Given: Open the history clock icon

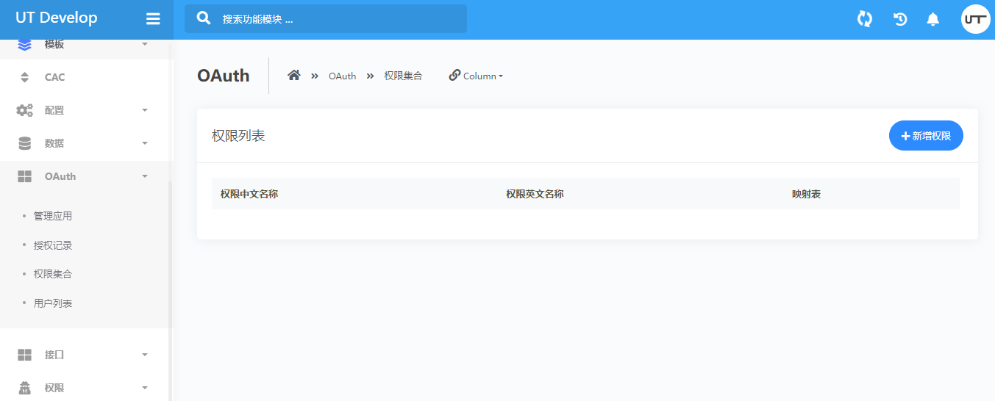Looking at the screenshot, I should click(900, 19).
